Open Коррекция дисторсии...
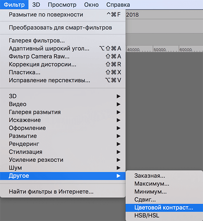The width and height of the screenshot is (203, 221). coord(63,65)
